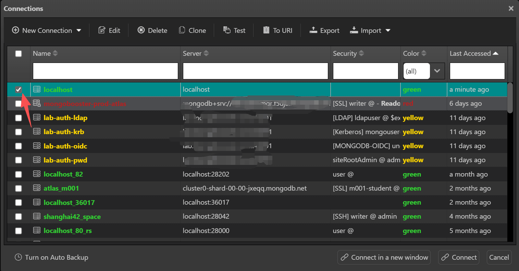
Task: Click server icon beside lab-auth-ldap
Action: (37, 117)
